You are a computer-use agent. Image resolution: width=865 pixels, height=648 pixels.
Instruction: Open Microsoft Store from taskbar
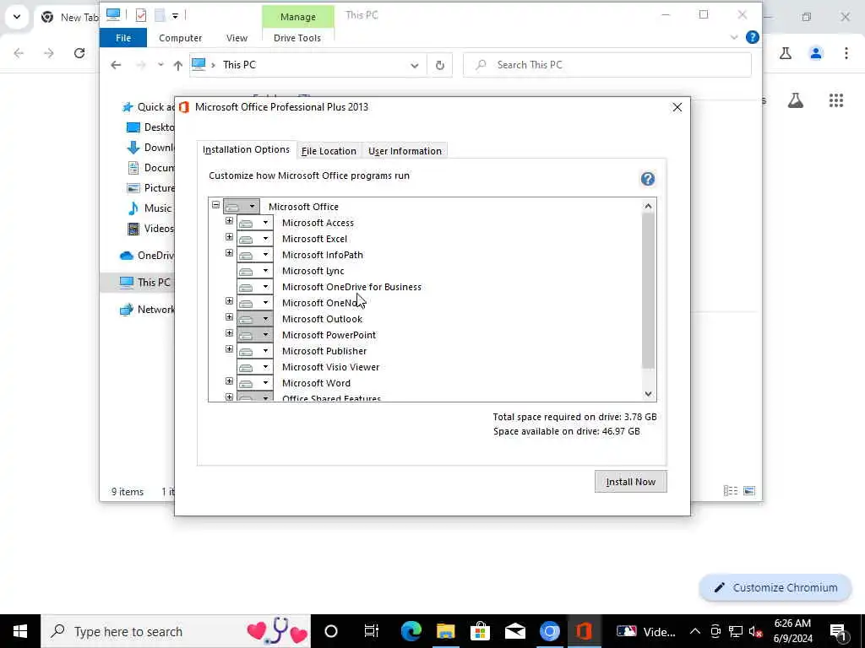point(480,631)
